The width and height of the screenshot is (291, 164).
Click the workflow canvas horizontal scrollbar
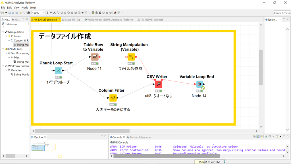click(x=82, y=131)
